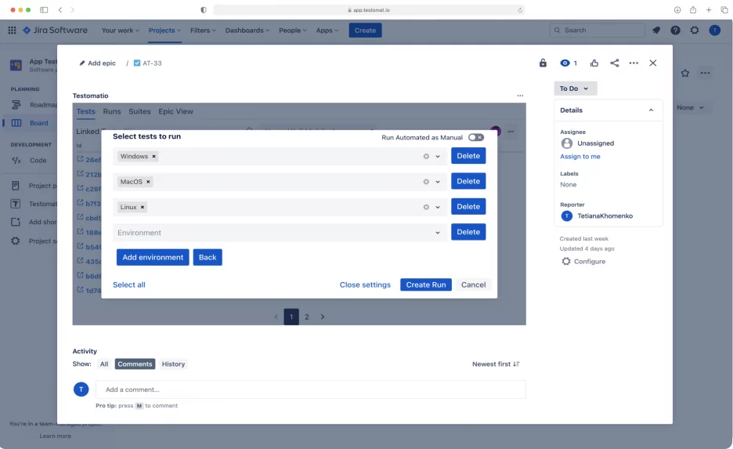Collapse the Details panel chevron

coord(651,110)
